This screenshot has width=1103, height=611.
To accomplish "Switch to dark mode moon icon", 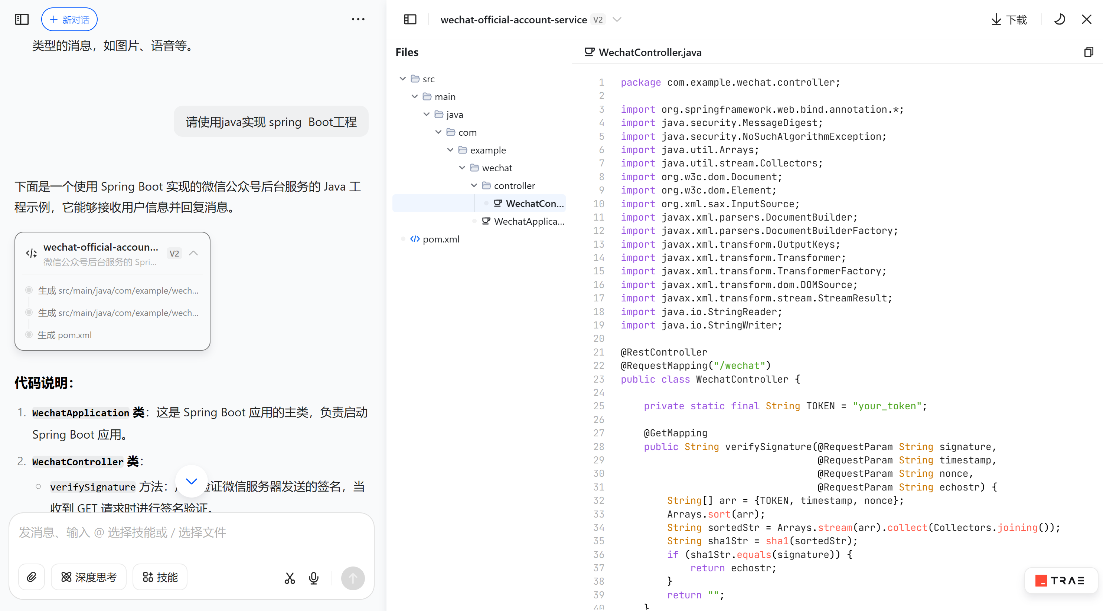I will pyautogui.click(x=1059, y=19).
